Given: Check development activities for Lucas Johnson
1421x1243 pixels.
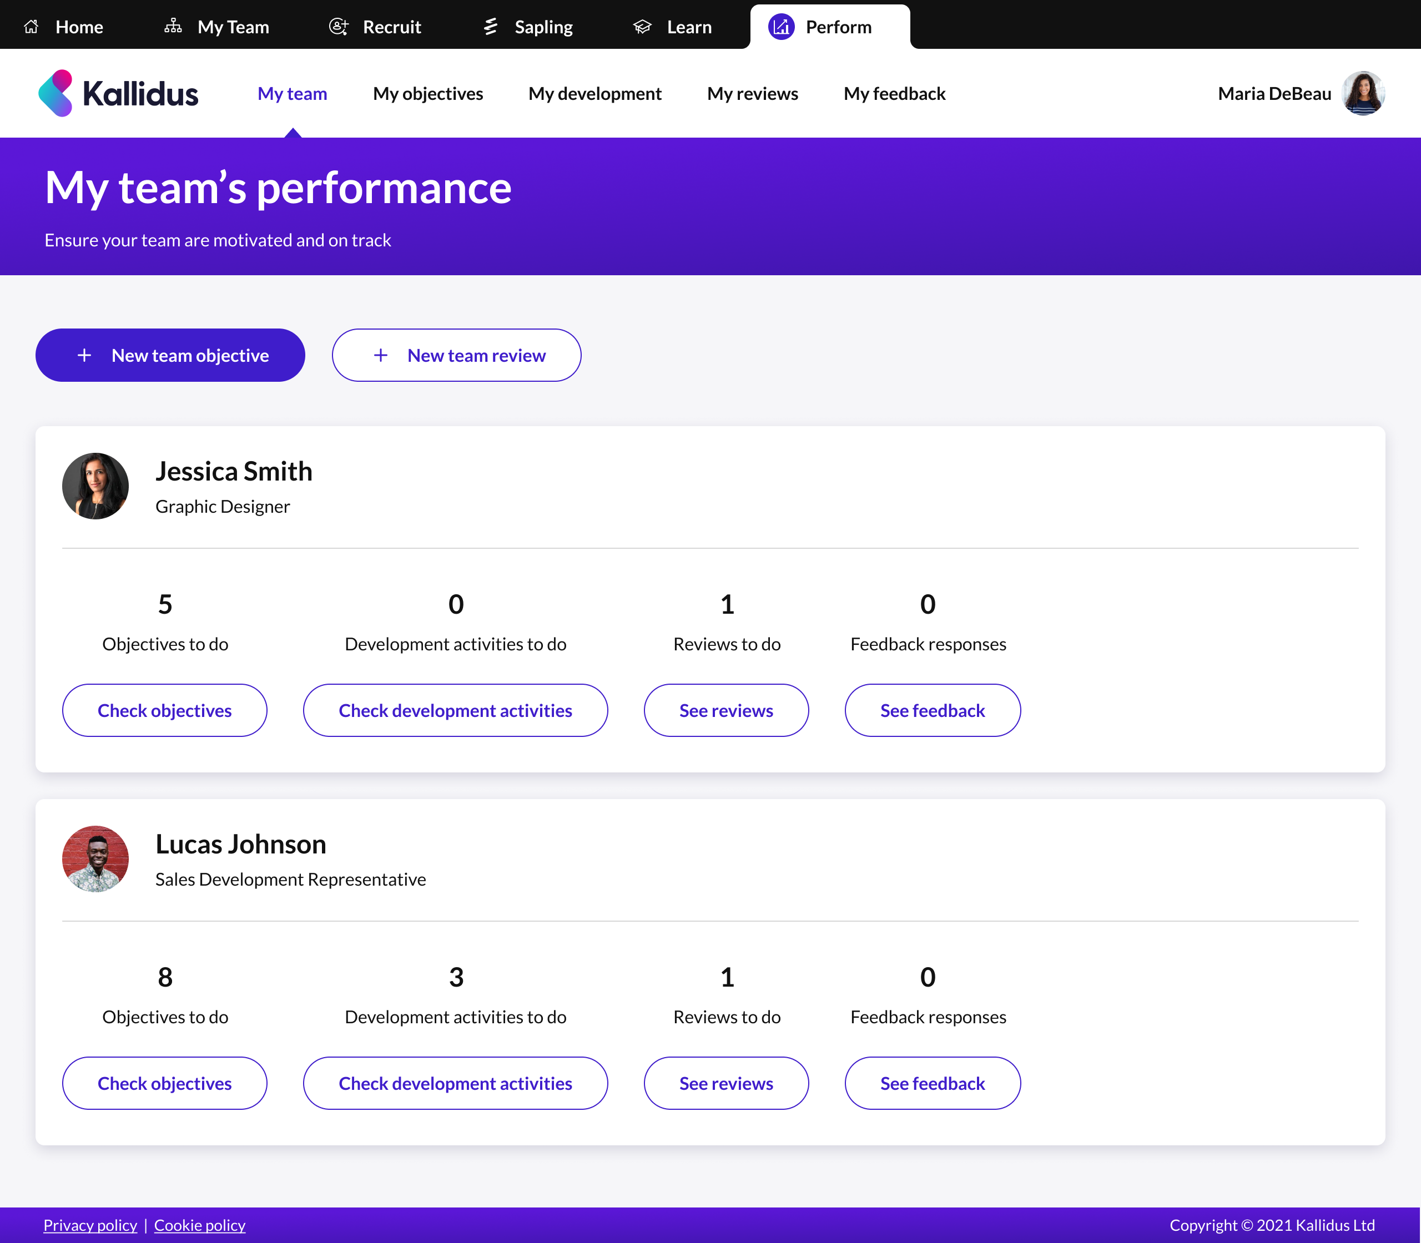Looking at the screenshot, I should click(455, 1082).
